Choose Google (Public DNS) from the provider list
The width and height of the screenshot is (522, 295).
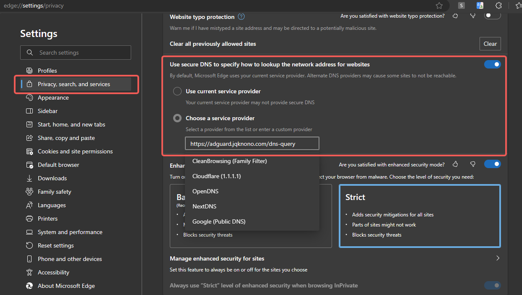[252, 221]
